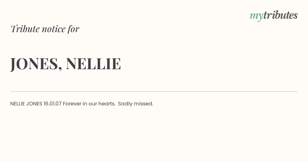
Task: Click the word "Tribute" in the italic heading
Action: click(x=25, y=29)
